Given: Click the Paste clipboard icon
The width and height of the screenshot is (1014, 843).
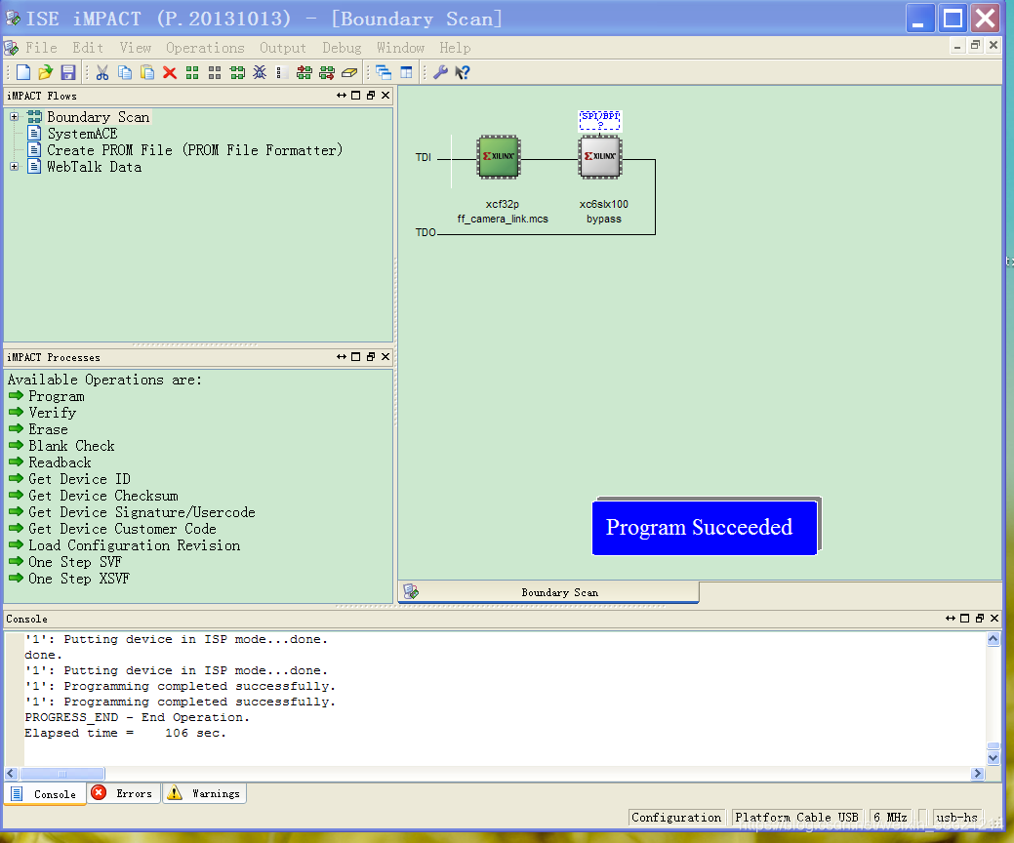Looking at the screenshot, I should (x=147, y=72).
